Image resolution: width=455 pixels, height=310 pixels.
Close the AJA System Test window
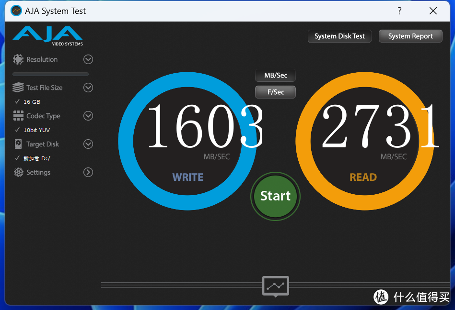pyautogui.click(x=433, y=11)
